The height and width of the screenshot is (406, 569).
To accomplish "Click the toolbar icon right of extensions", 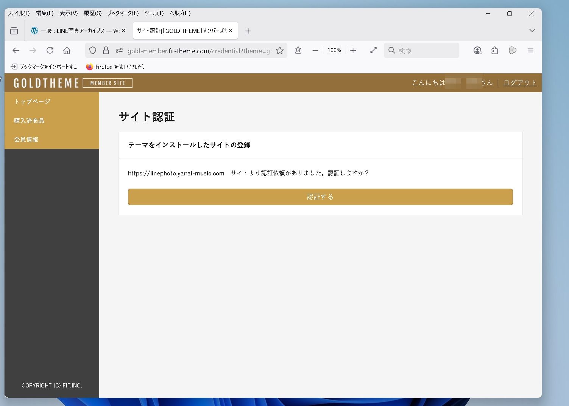I will (x=513, y=50).
